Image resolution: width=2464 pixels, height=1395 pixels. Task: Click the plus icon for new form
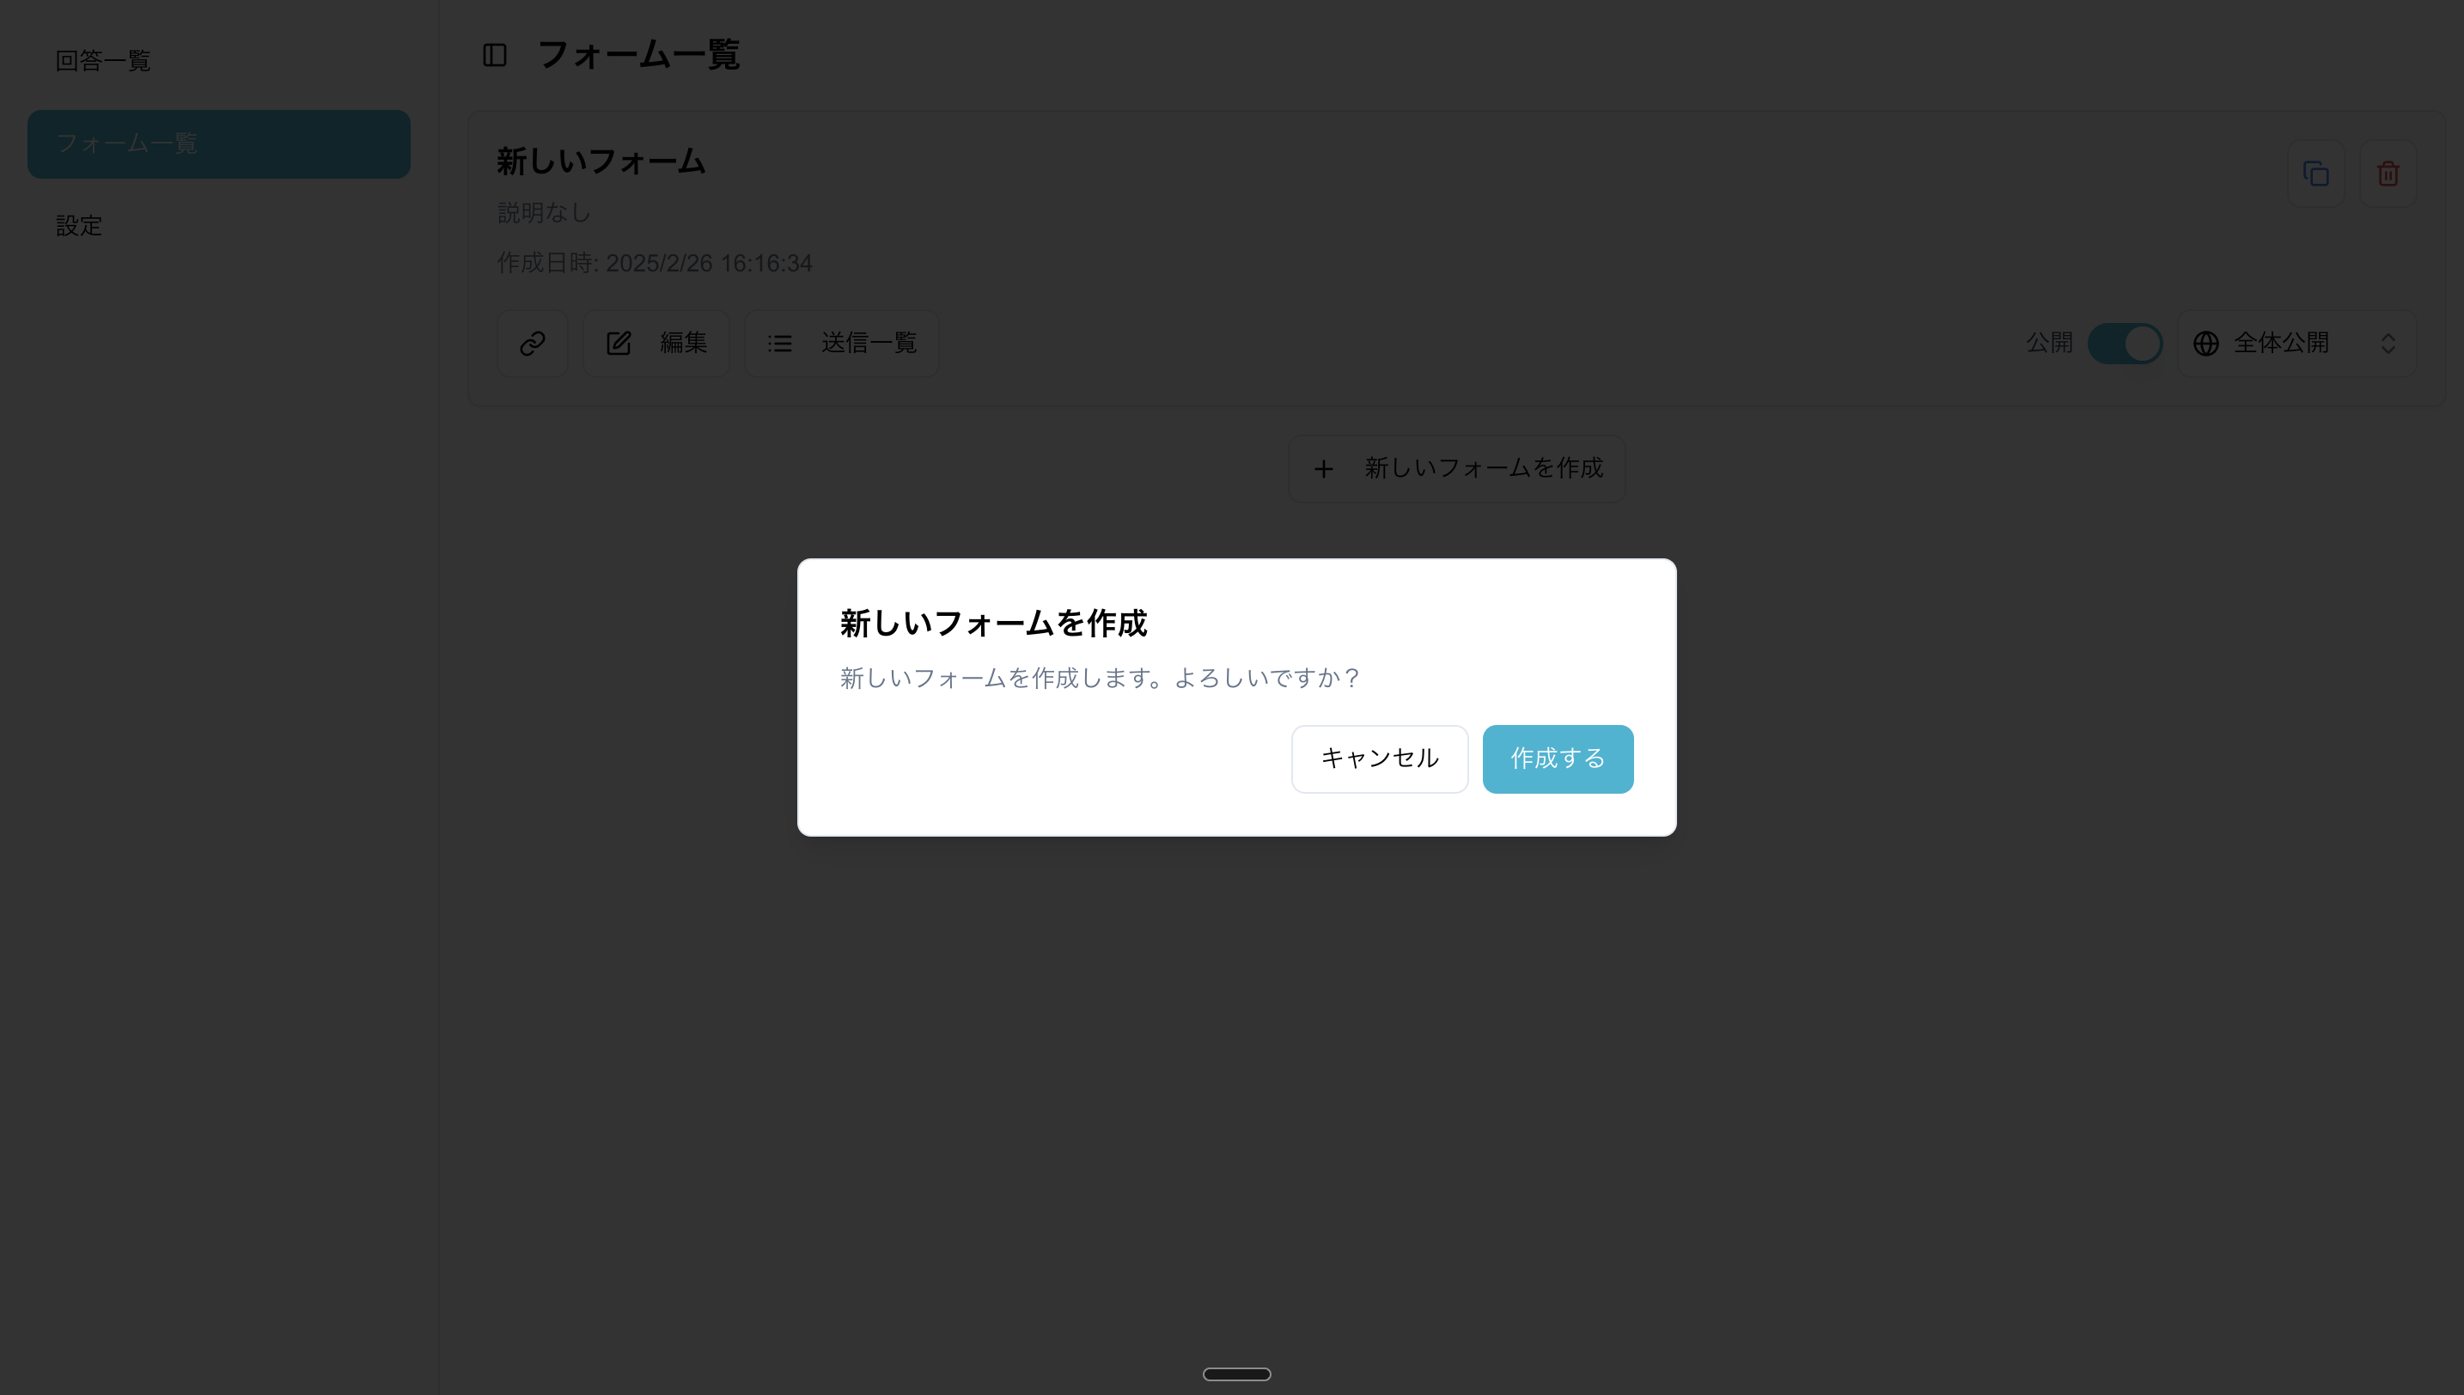click(1323, 468)
